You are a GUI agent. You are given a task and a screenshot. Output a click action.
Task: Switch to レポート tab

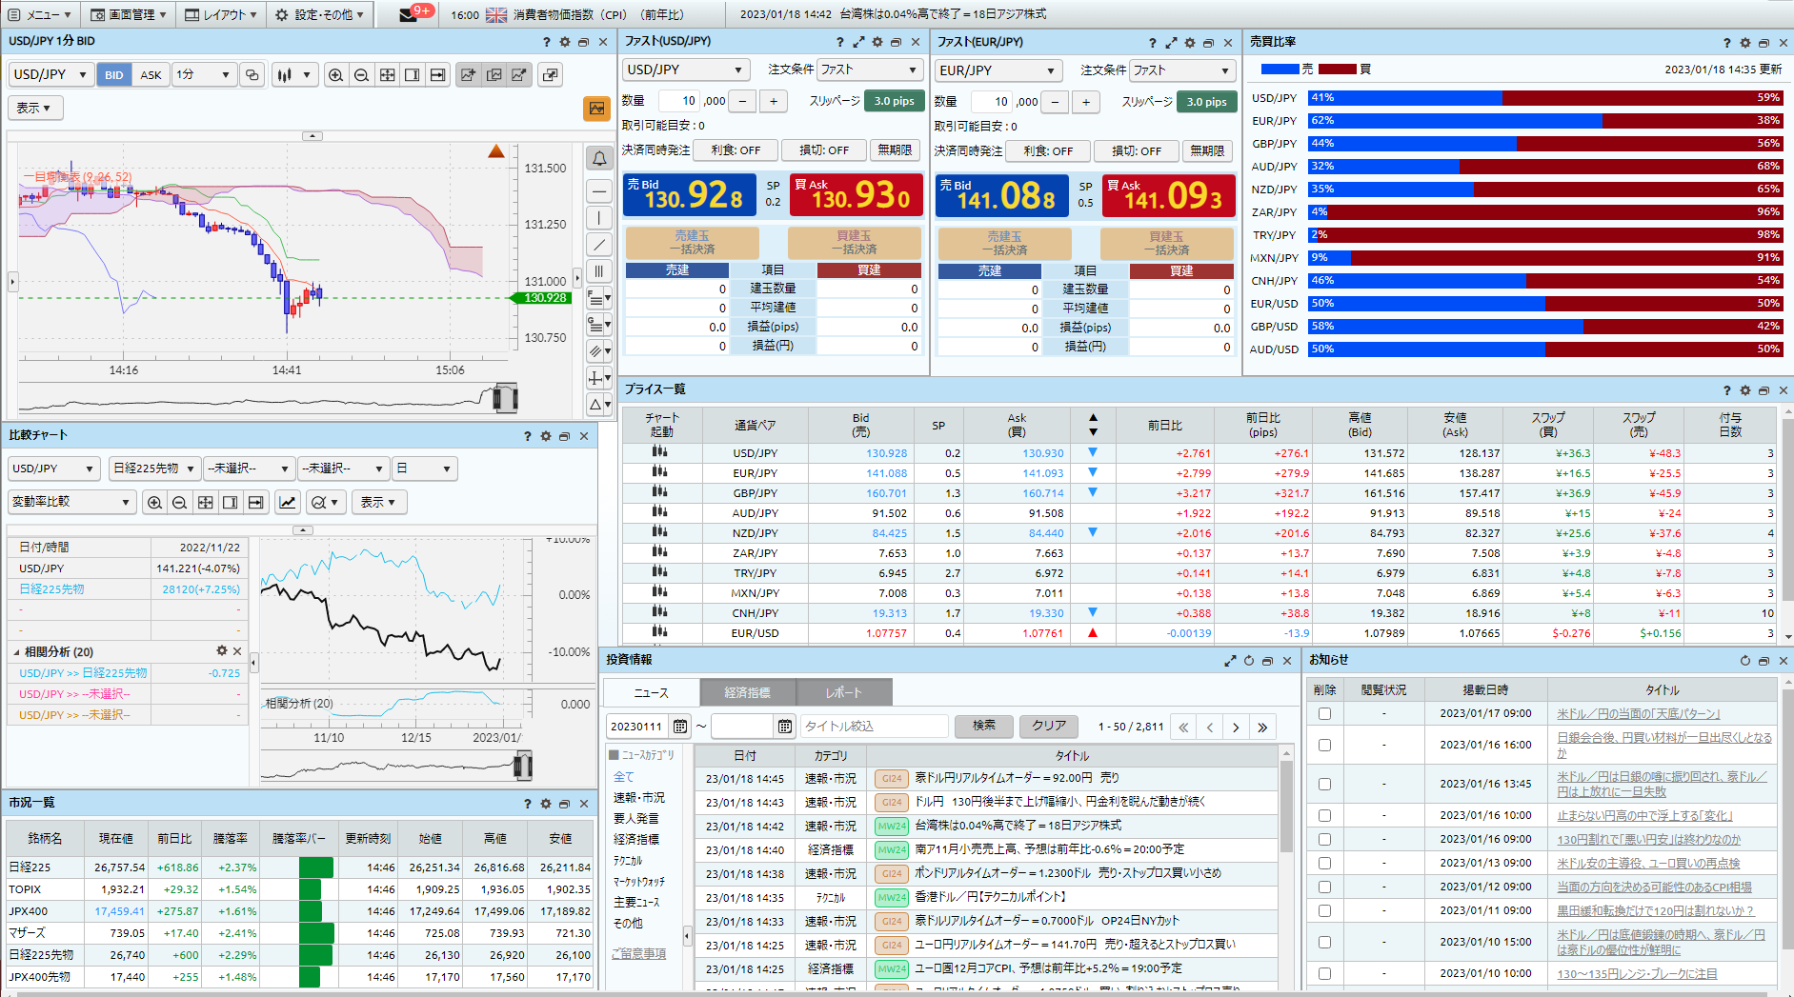(x=843, y=692)
